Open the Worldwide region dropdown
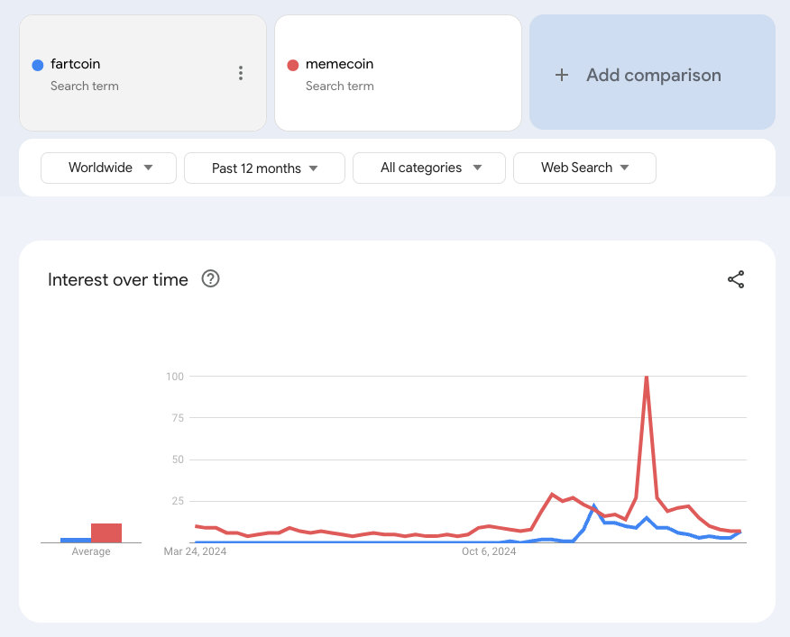The height and width of the screenshot is (637, 790). coord(108,168)
